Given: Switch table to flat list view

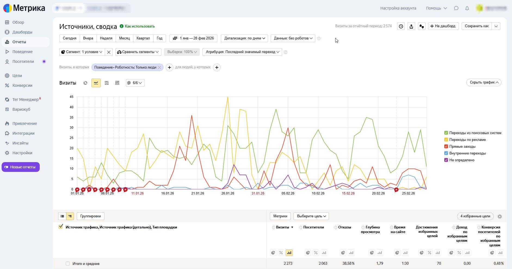Looking at the screenshot, I should click(x=62, y=216).
